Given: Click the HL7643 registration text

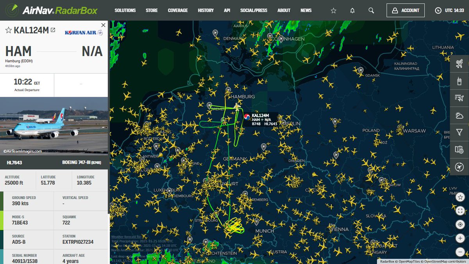Looking at the screenshot, I should (15, 162).
